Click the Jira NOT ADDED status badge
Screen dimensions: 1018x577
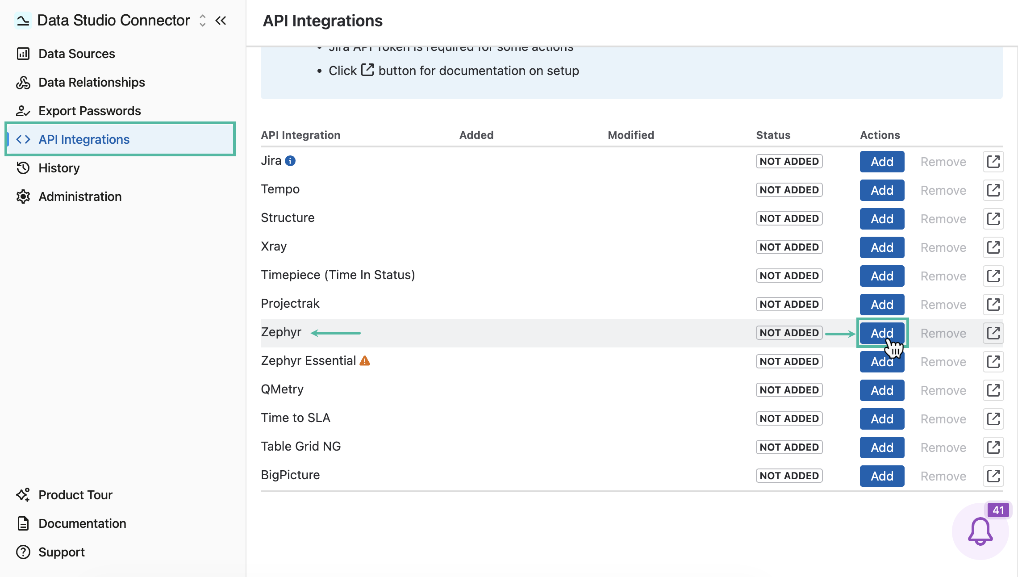tap(789, 161)
